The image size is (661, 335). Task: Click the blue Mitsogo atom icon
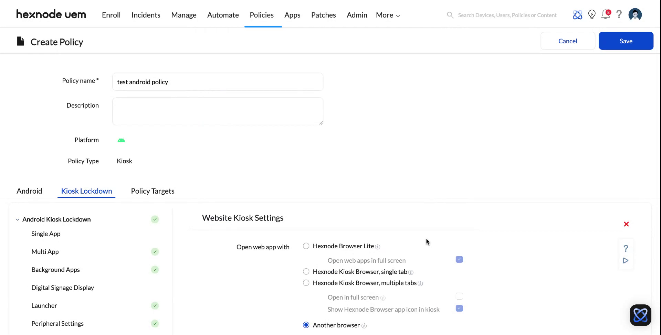[x=577, y=15]
